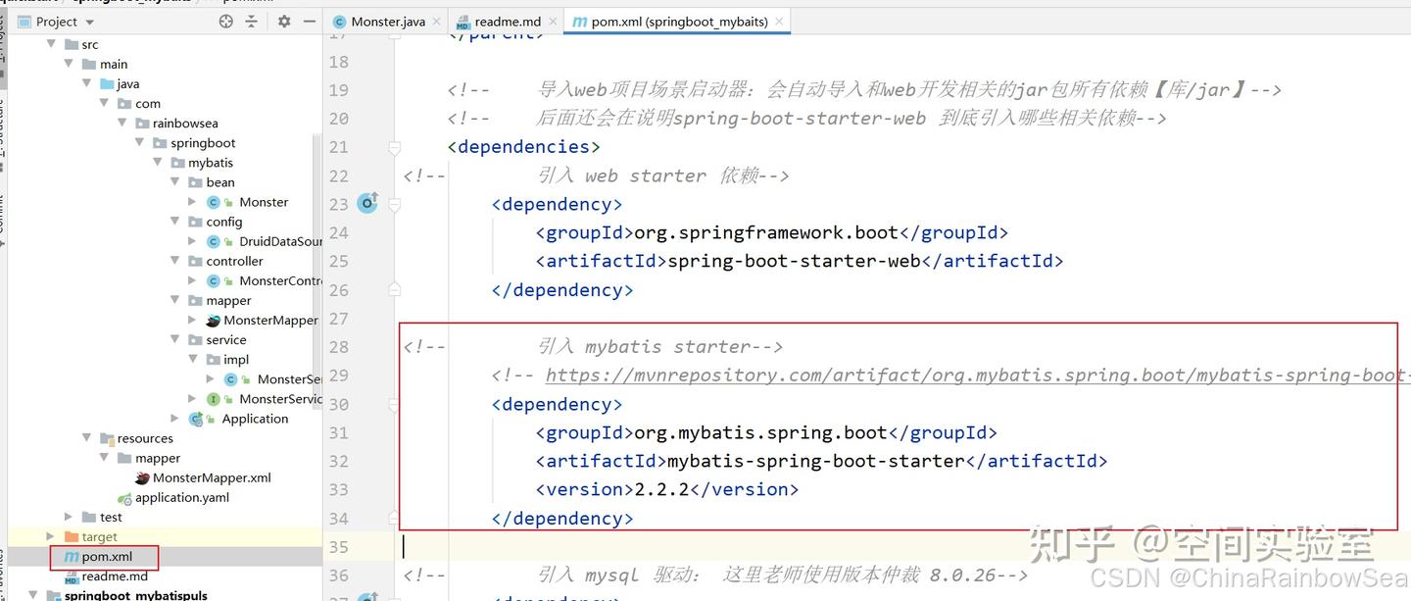The width and height of the screenshot is (1411, 601).
Task: Click the MonsterMapper.xml file icon
Action: 143,477
